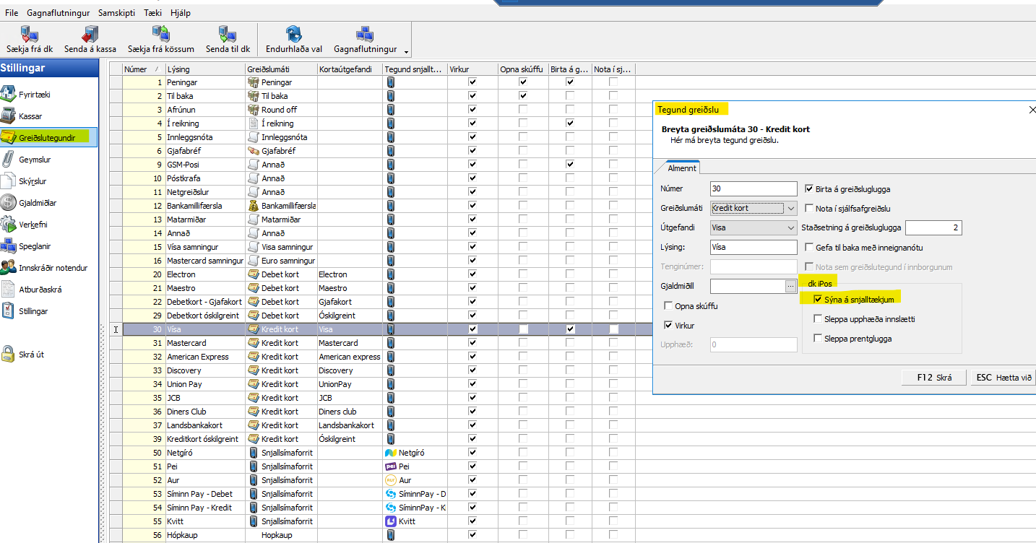The width and height of the screenshot is (1036, 543).
Task: Open the Útgefandi Visa dropdown
Action: click(790, 228)
